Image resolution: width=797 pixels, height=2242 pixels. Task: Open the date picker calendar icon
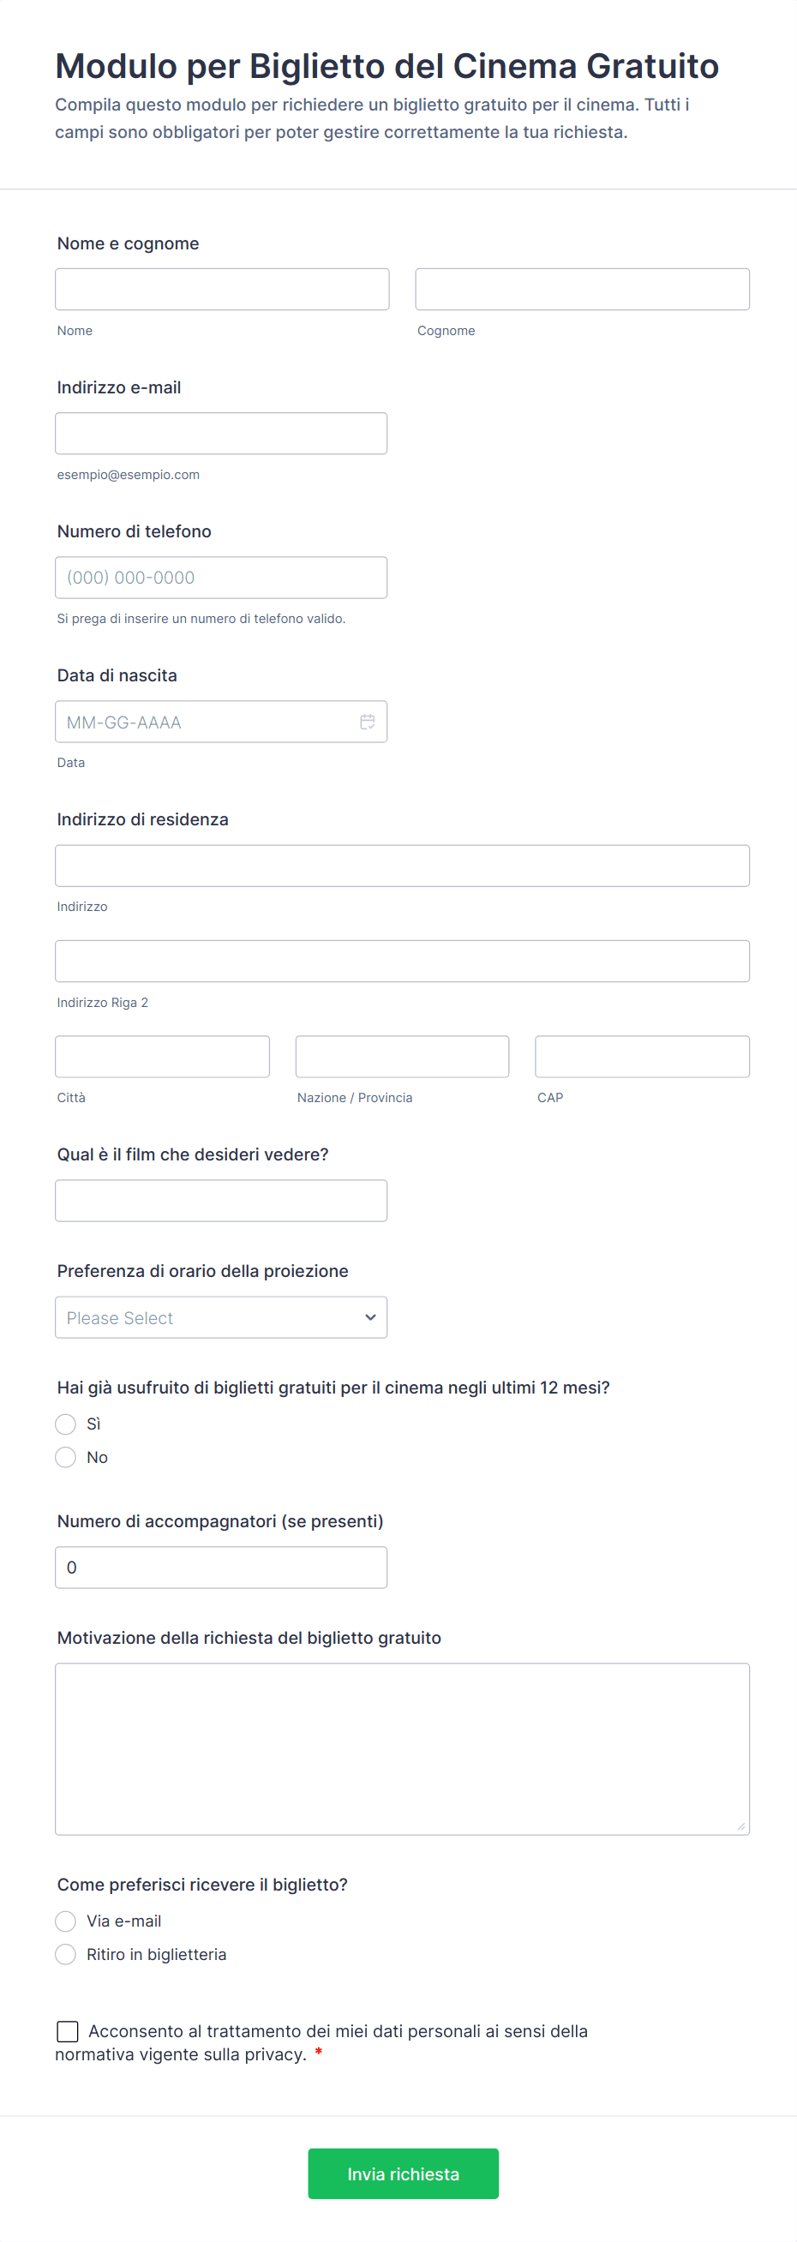(367, 722)
